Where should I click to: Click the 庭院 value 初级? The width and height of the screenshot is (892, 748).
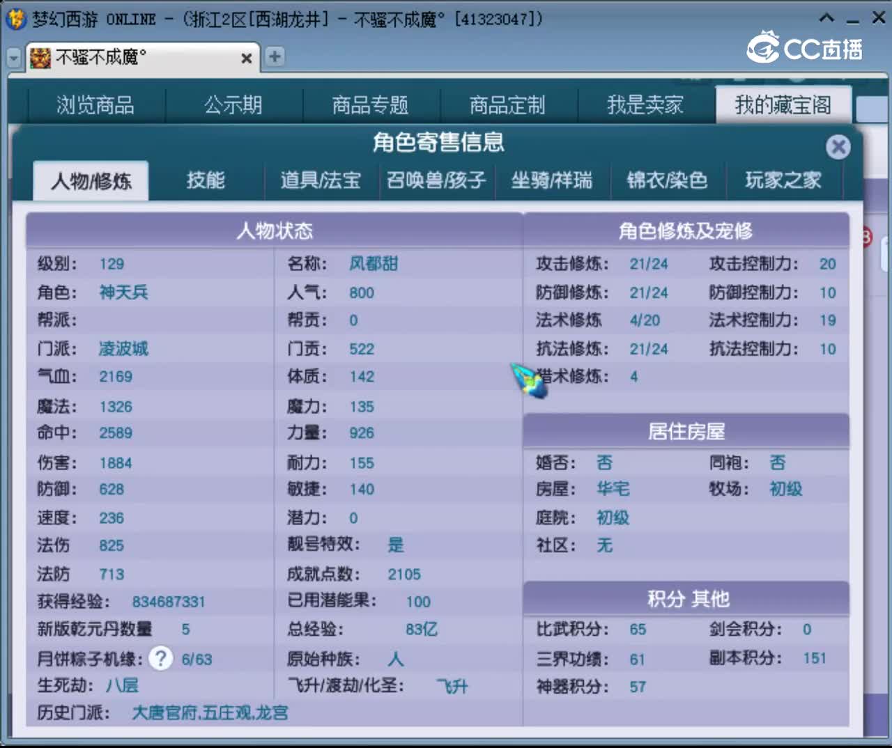coord(613,518)
